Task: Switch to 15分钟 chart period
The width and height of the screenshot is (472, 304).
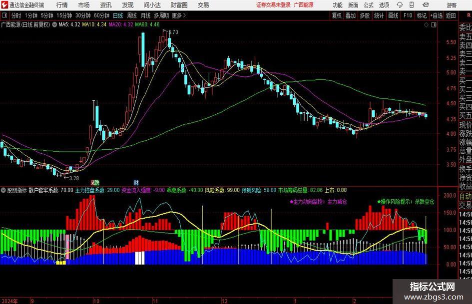Action: point(64,15)
